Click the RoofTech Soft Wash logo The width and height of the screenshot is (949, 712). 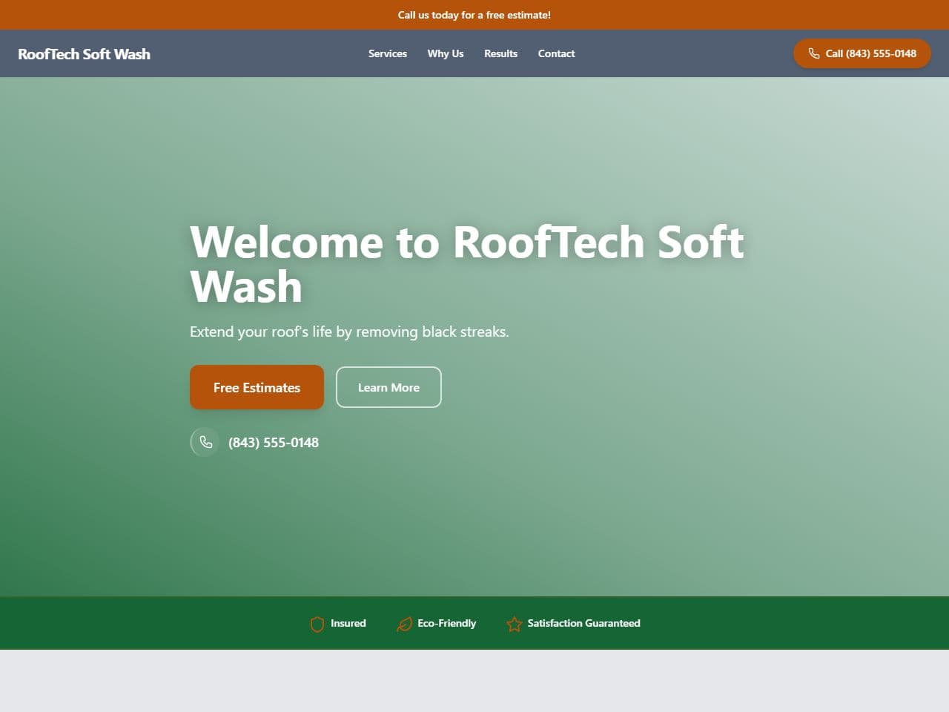coord(84,53)
